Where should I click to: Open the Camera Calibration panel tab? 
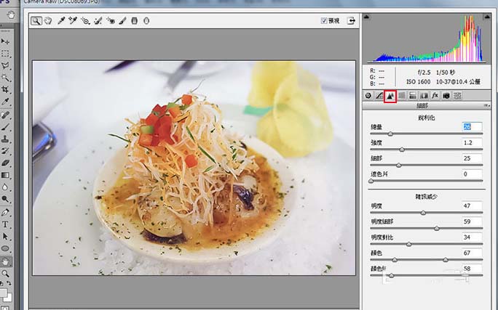tap(446, 95)
